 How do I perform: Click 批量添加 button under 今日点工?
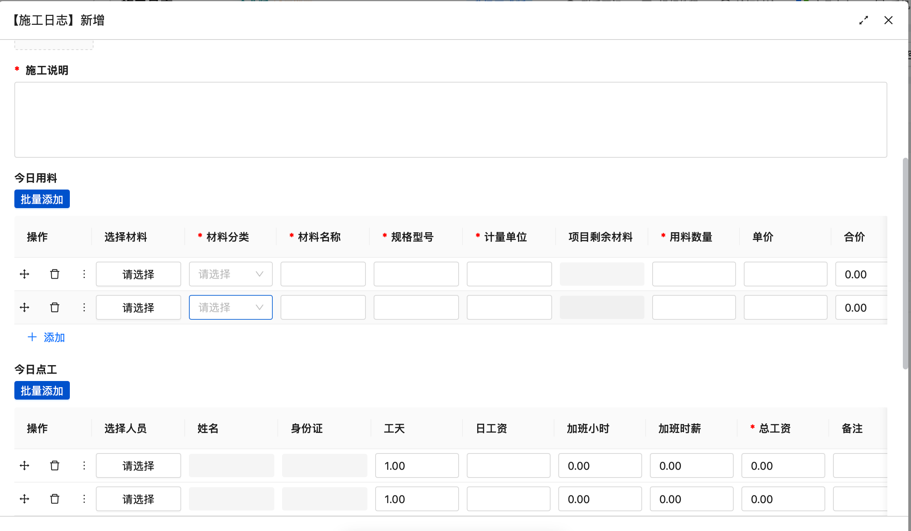[x=42, y=390]
